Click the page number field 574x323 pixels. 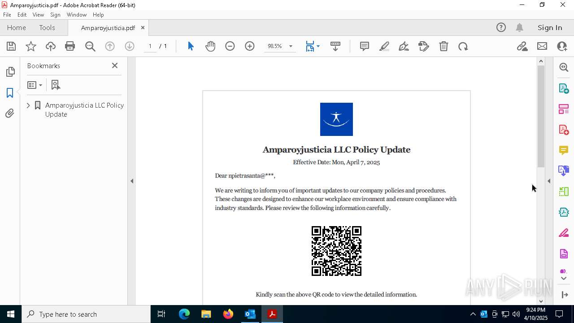click(x=150, y=46)
